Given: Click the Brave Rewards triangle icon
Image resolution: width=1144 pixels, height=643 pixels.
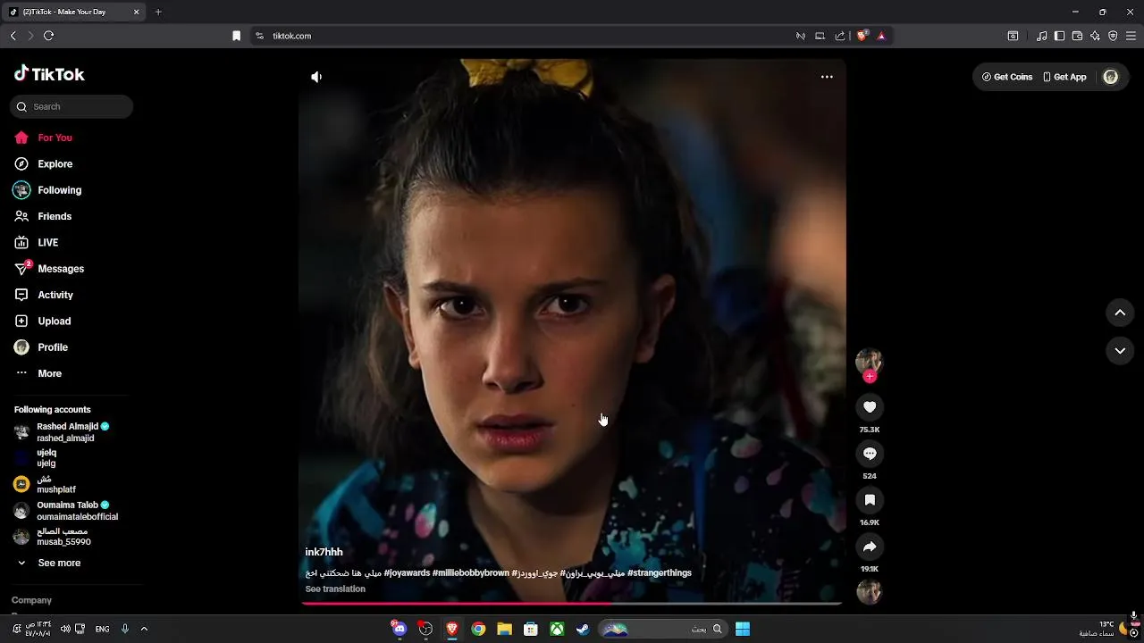Looking at the screenshot, I should [x=881, y=36].
